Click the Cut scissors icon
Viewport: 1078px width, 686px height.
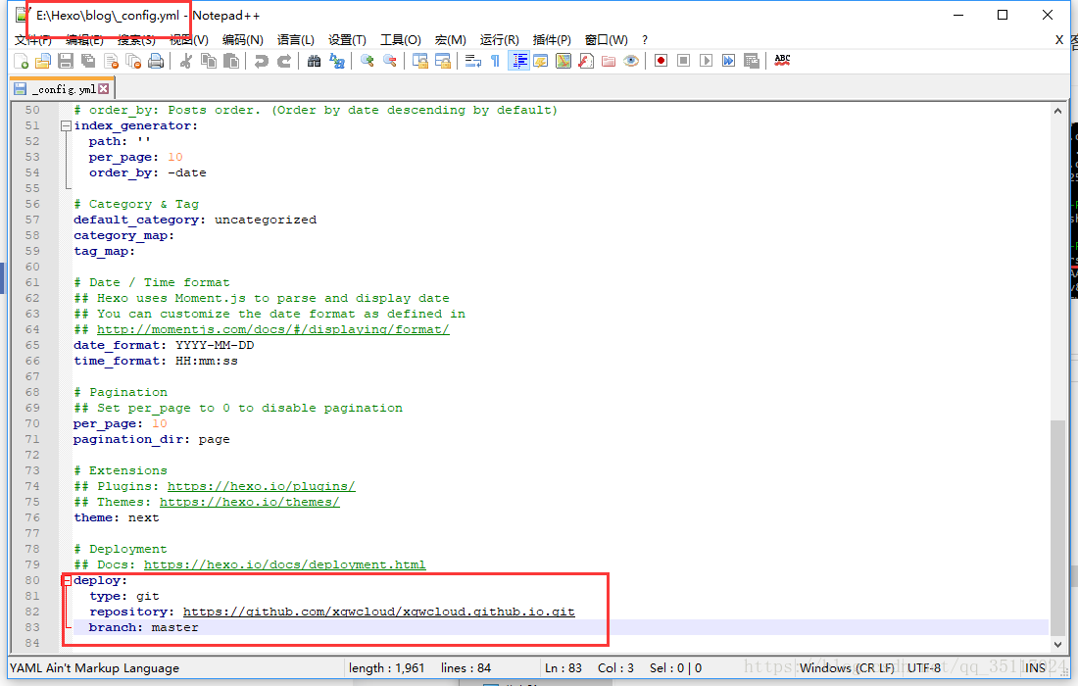185,61
